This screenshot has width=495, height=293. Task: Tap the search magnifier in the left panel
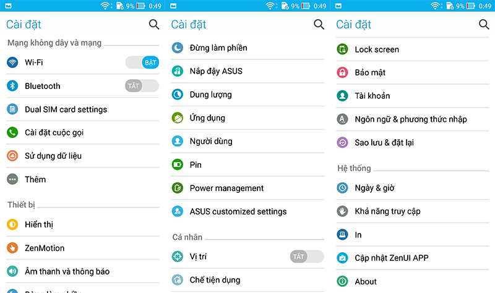(154, 25)
